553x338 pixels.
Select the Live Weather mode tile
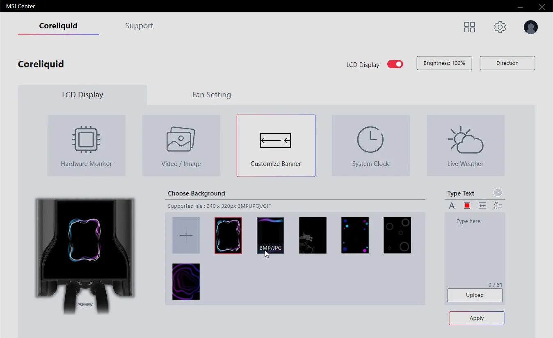coord(465,145)
